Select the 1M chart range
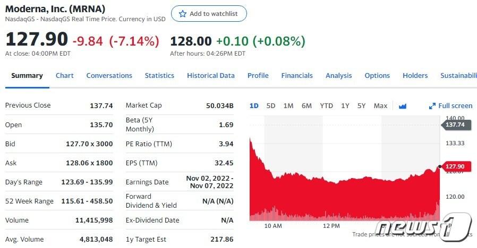Viewport: 477px width, 248px height. point(288,106)
